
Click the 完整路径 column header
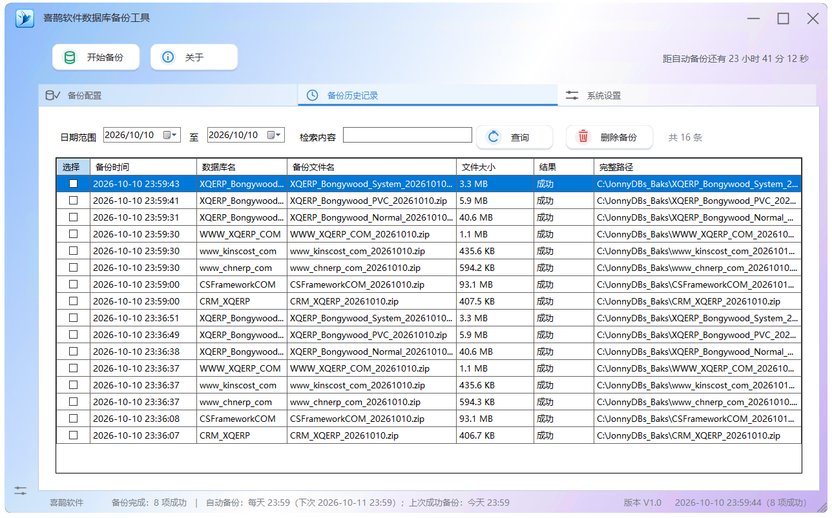[698, 167]
